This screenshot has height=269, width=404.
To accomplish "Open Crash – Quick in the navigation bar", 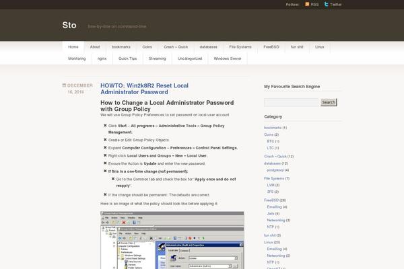I will tap(176, 47).
